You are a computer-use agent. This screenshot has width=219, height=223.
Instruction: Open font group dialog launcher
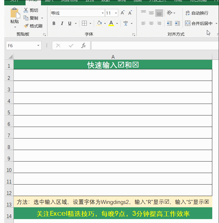pyautogui.click(x=134, y=35)
